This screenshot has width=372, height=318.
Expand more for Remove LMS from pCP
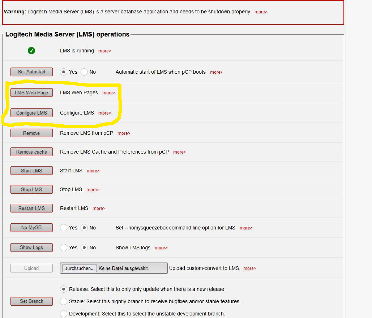[124, 133]
